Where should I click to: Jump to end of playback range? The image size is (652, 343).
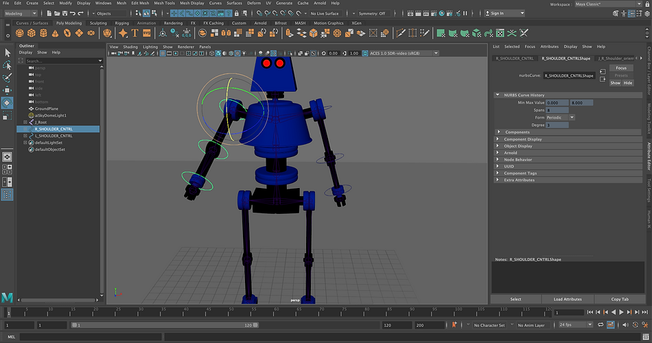point(645,312)
